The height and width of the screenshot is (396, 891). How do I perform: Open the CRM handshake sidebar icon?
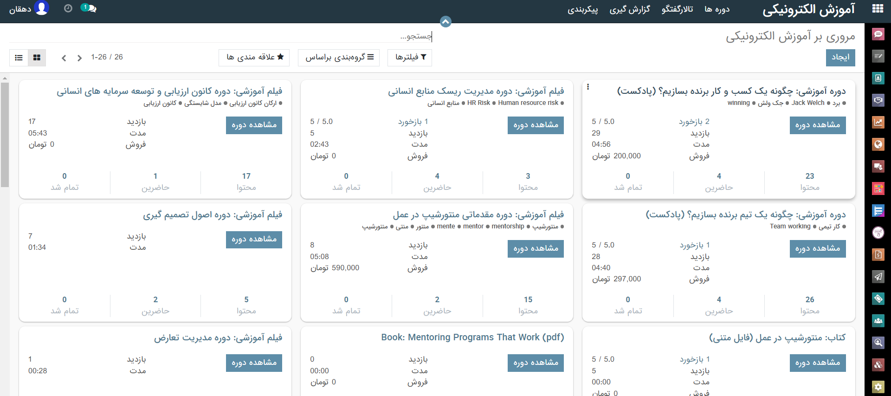(878, 100)
